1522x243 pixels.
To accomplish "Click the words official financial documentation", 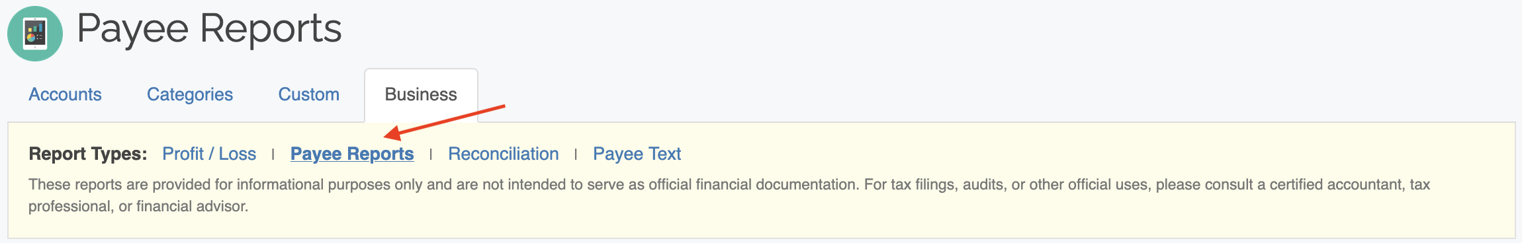I will [x=753, y=185].
